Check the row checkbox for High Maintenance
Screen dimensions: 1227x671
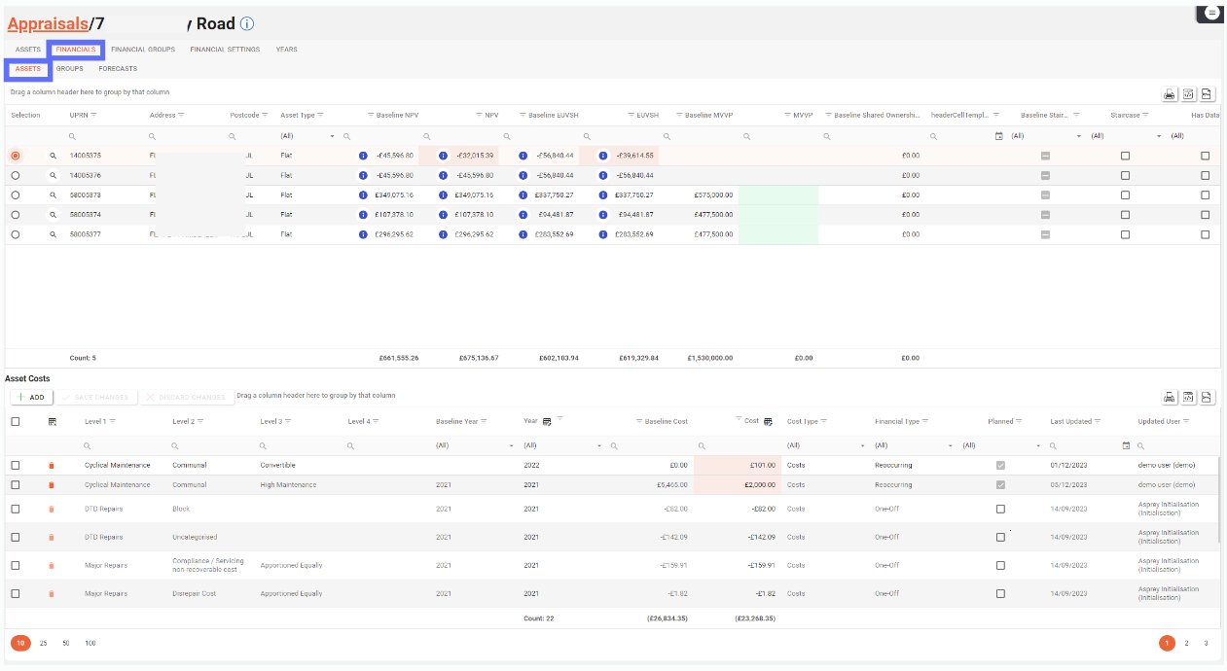coord(15,485)
